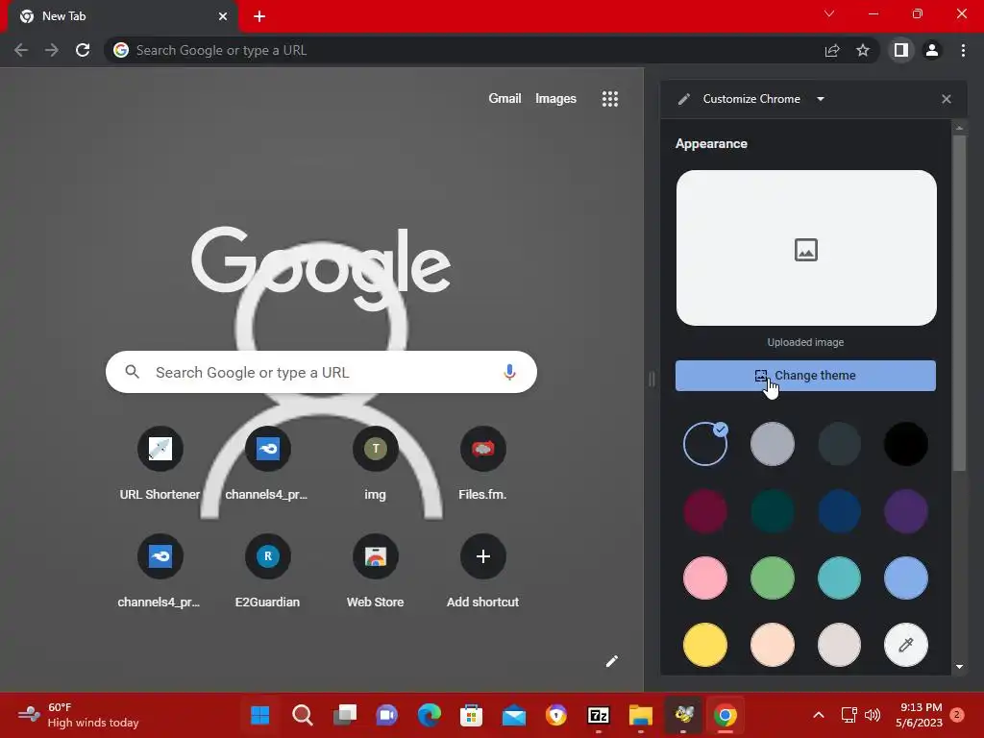Open the profile avatar menu

[932, 50]
